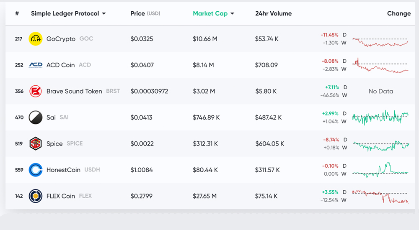This screenshot has height=230, width=419.
Task: Click the $0.2799 price value
Action: tap(141, 196)
